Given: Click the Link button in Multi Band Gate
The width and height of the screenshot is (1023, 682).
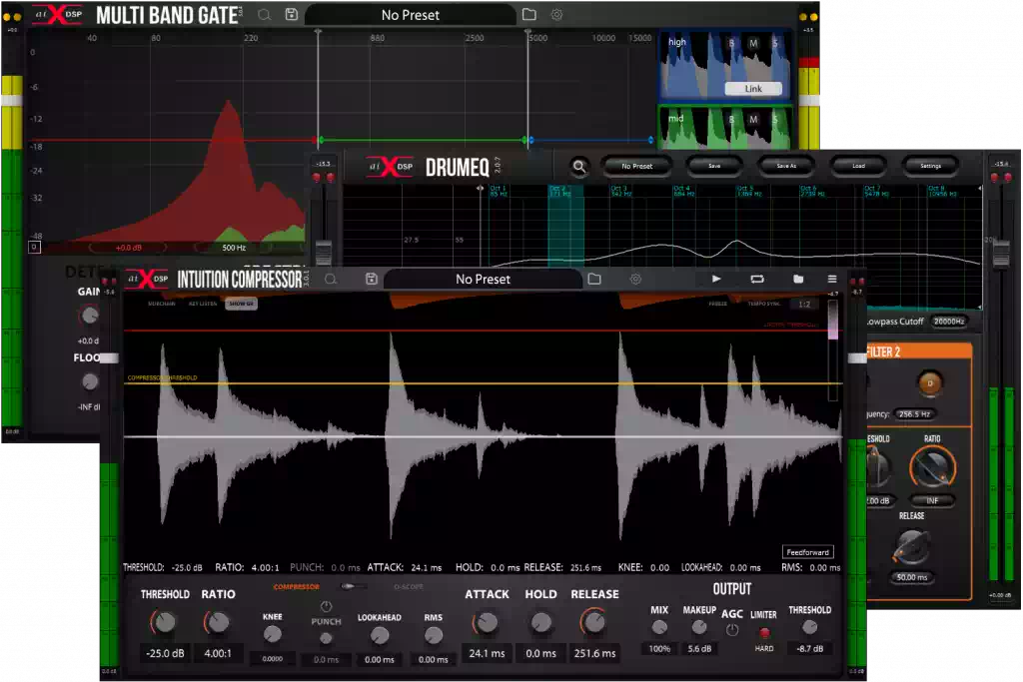Looking at the screenshot, I should point(753,89).
